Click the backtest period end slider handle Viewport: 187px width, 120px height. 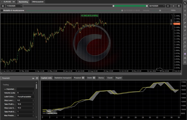click(147, 6)
